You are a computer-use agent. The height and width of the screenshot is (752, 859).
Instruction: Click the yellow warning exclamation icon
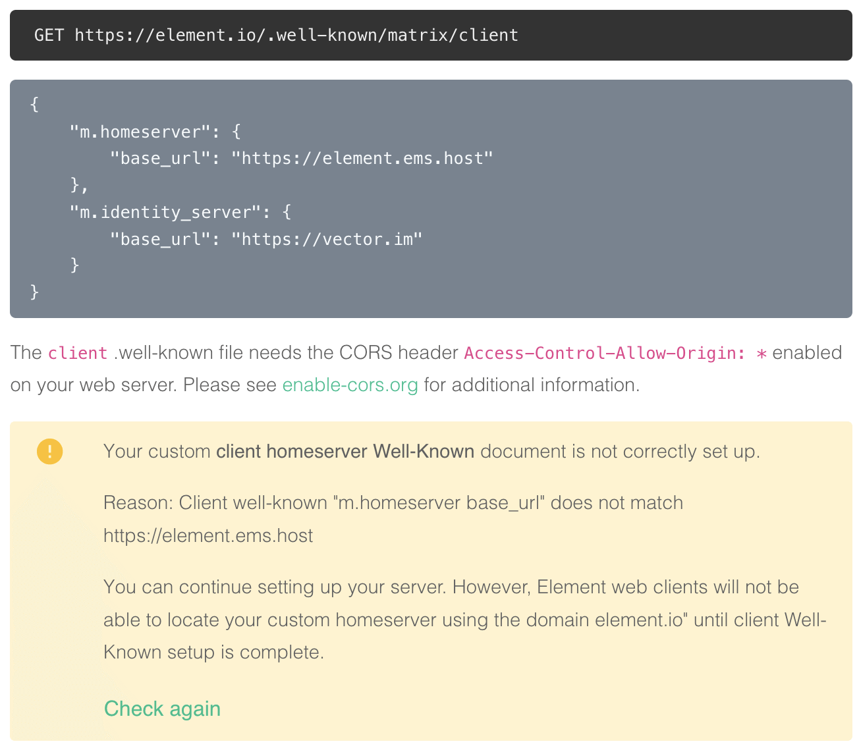pos(50,452)
